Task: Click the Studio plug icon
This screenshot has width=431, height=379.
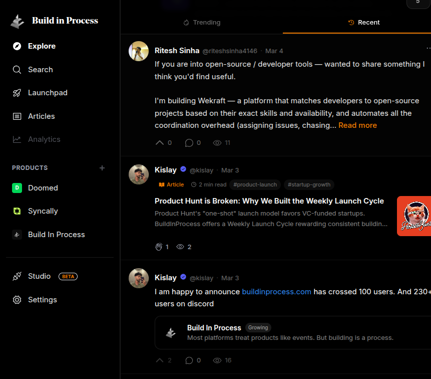Action: point(17,276)
